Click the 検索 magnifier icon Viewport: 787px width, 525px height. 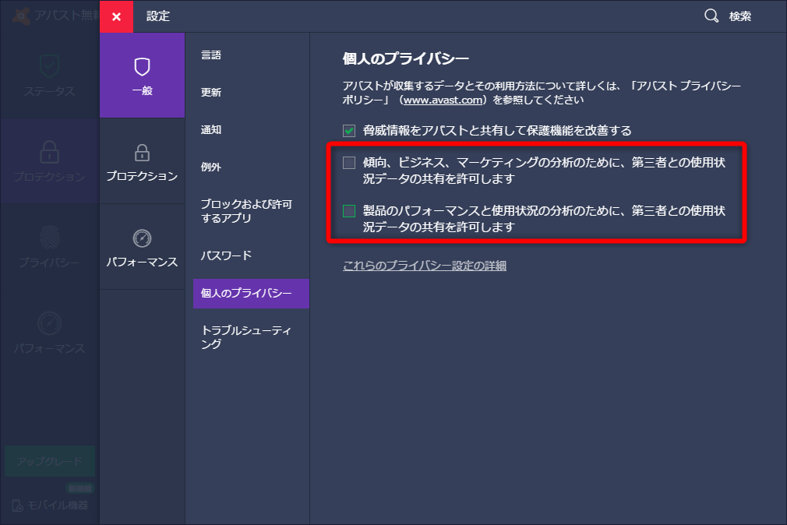click(711, 15)
